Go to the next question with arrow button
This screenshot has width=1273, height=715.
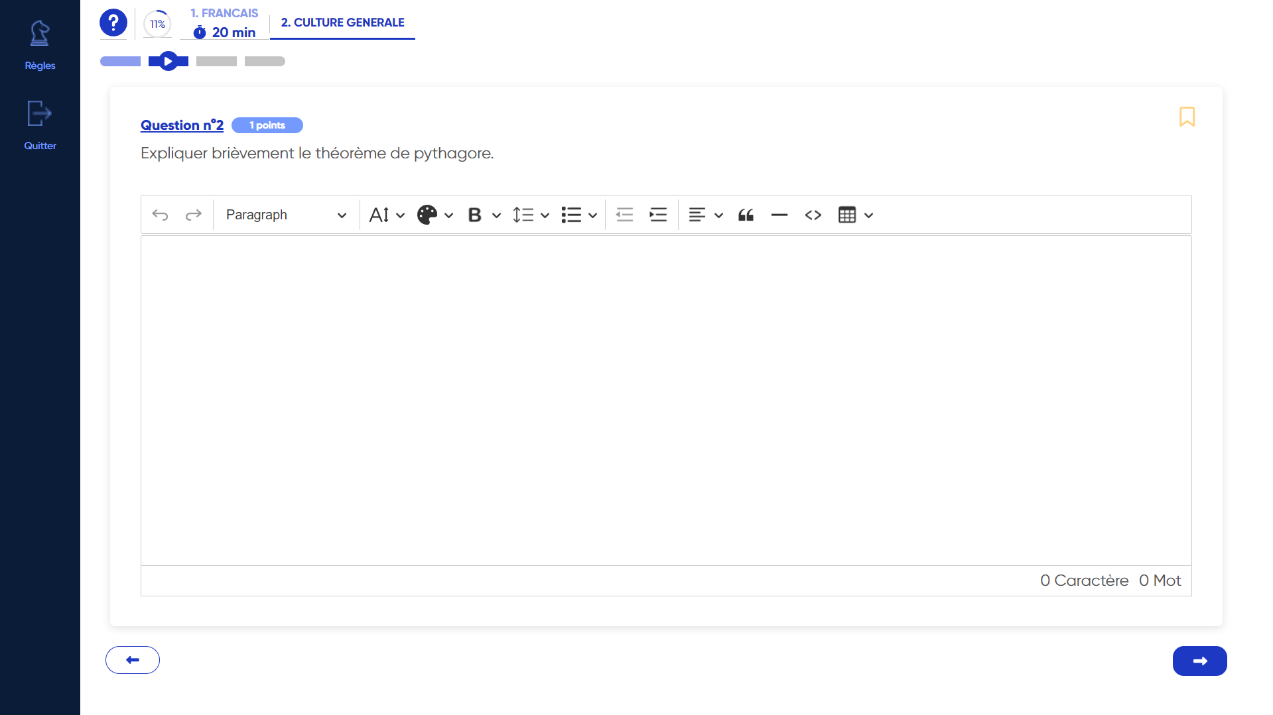click(x=1199, y=660)
